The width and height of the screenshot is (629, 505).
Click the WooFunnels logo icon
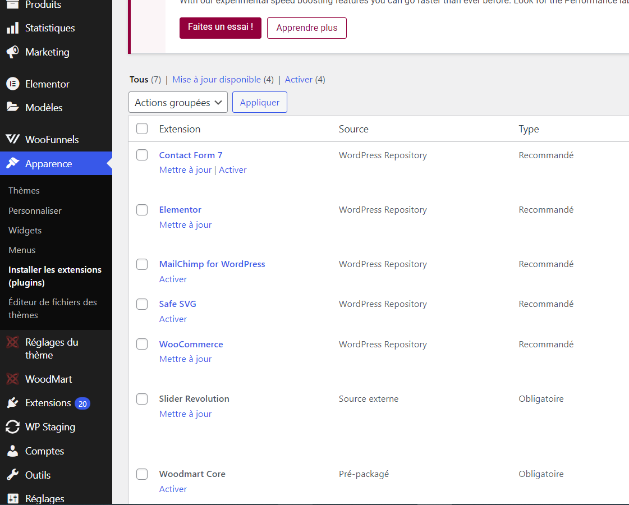tap(12, 139)
